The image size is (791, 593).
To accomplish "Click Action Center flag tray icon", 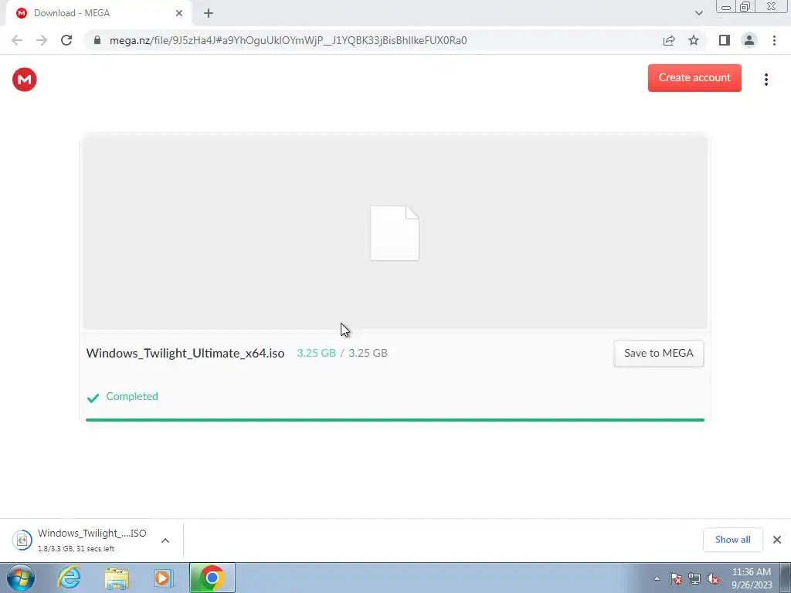I will click(x=676, y=578).
